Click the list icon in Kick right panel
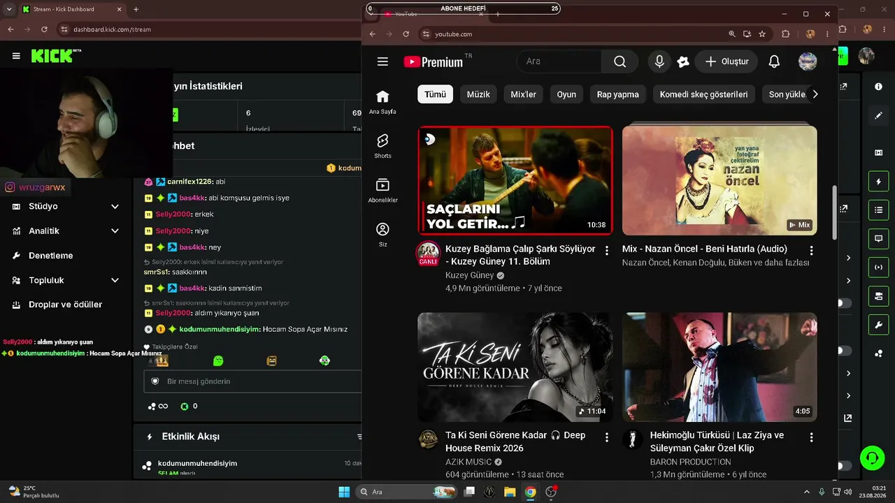 coord(878,210)
